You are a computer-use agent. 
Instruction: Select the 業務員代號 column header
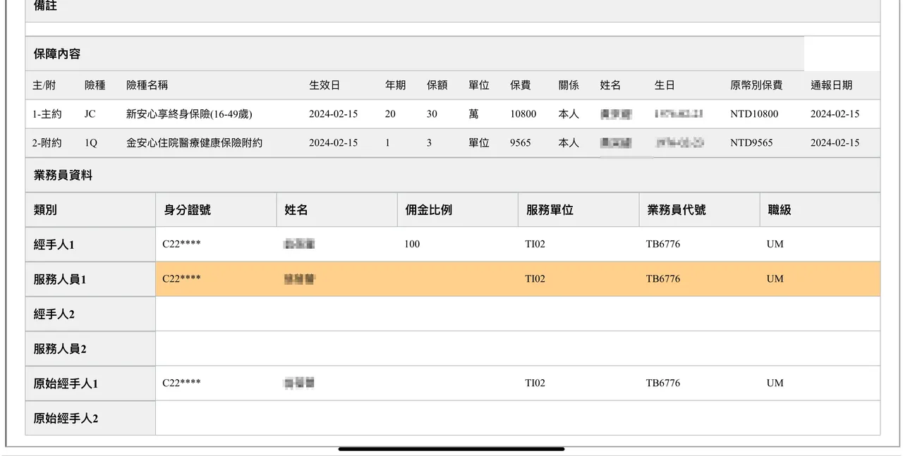pos(676,210)
